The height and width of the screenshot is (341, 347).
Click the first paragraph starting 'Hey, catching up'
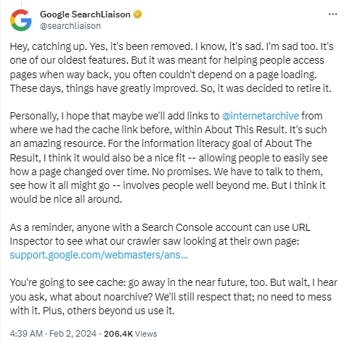pos(171,67)
